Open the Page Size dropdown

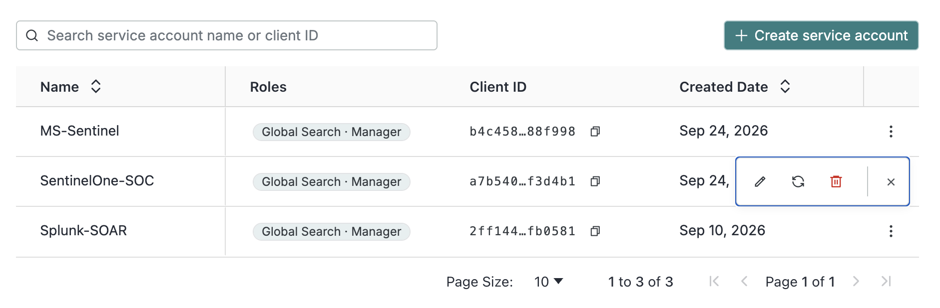[x=548, y=282]
